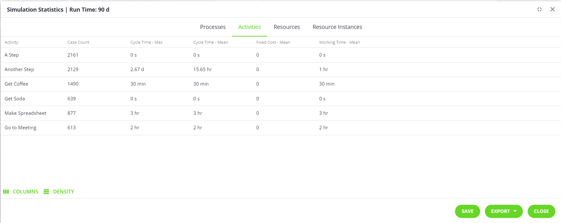561x223 pixels.
Task: Select the Activities tab
Action: (250, 27)
